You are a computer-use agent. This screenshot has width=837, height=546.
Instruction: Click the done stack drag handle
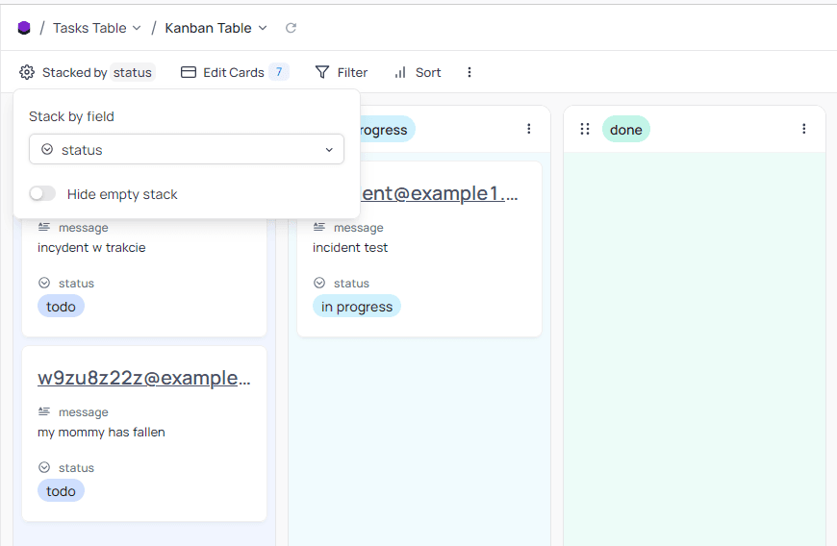[585, 129]
